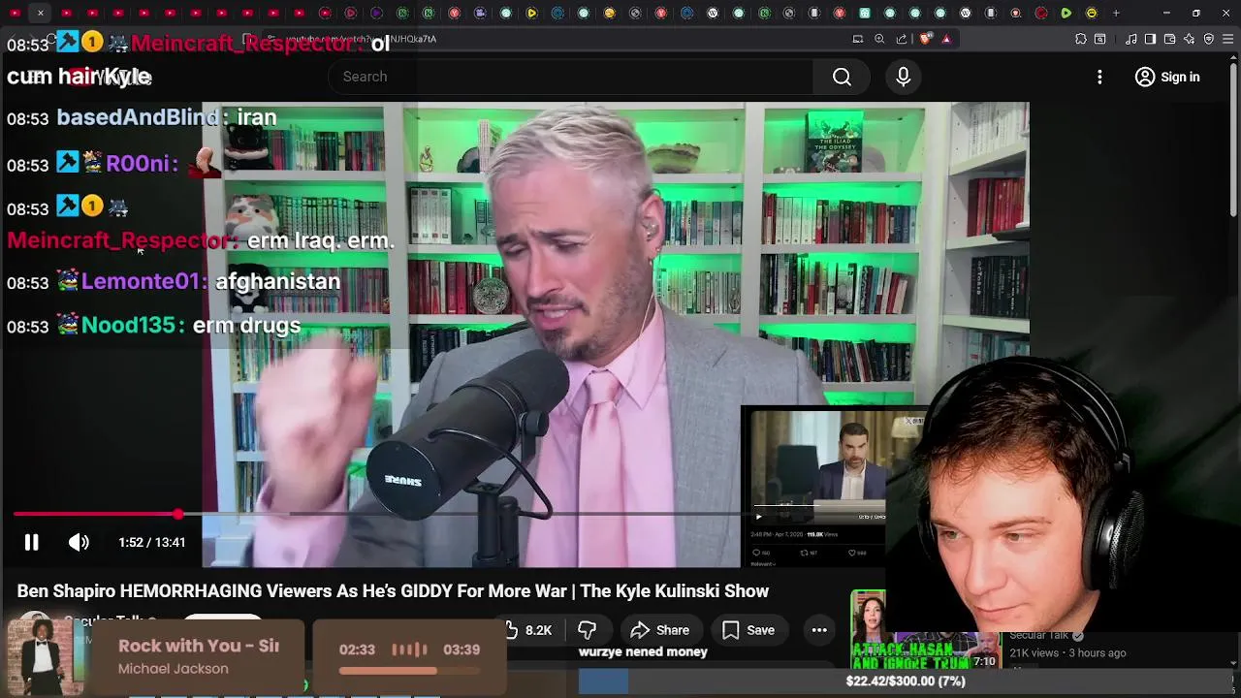The width and height of the screenshot is (1241, 698).
Task: Open the VPN shield icon in toolbar
Action: coord(1209,39)
